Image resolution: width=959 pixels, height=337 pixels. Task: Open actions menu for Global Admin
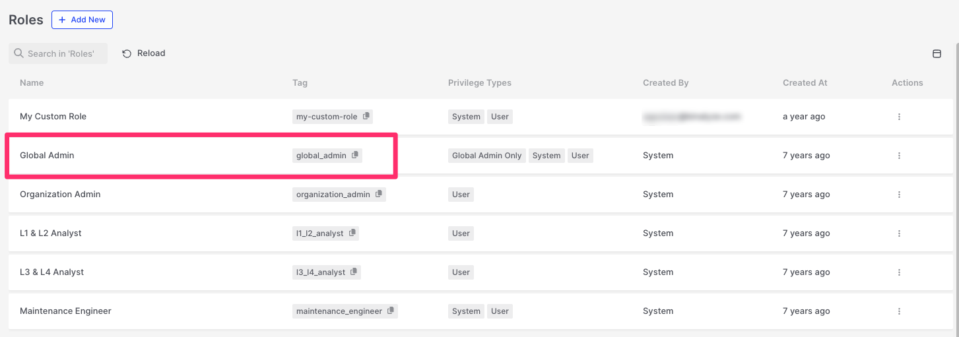pyautogui.click(x=899, y=156)
